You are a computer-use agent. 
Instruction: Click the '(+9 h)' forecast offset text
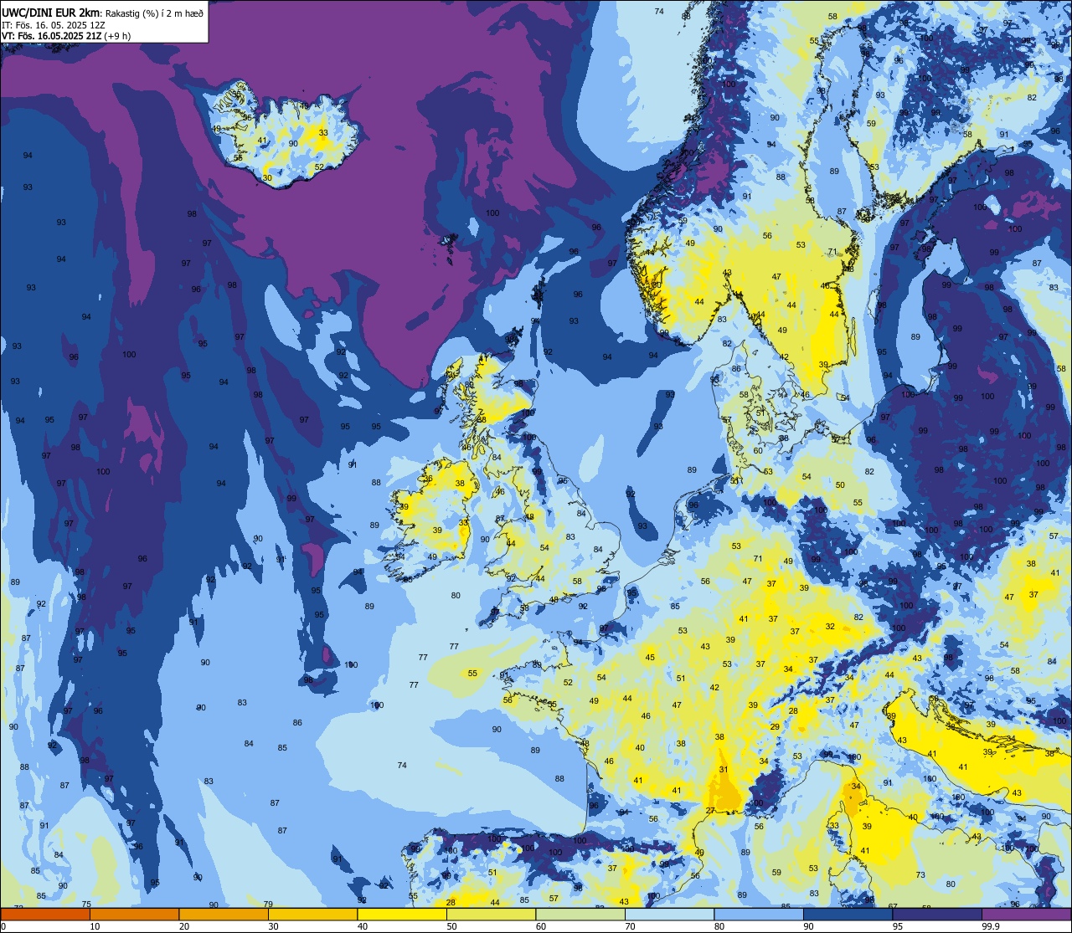pos(118,36)
